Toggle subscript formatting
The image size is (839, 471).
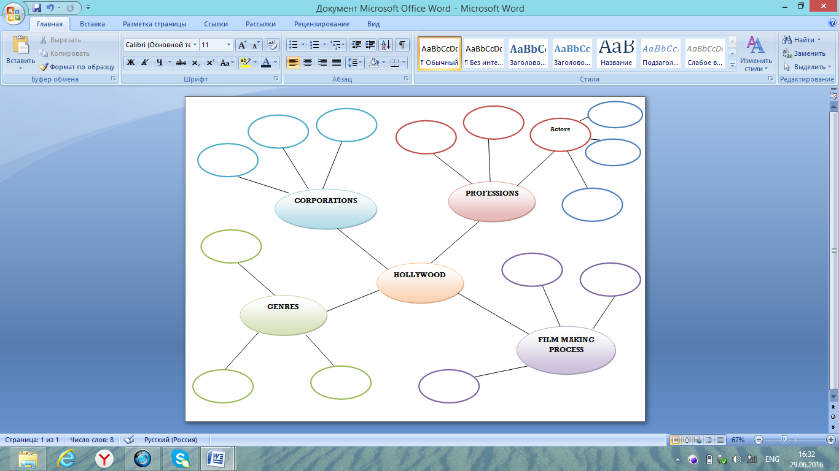(x=195, y=63)
